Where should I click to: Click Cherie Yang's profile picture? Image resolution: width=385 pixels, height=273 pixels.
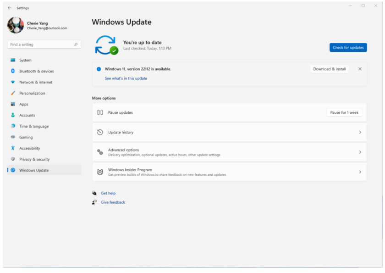(16, 25)
